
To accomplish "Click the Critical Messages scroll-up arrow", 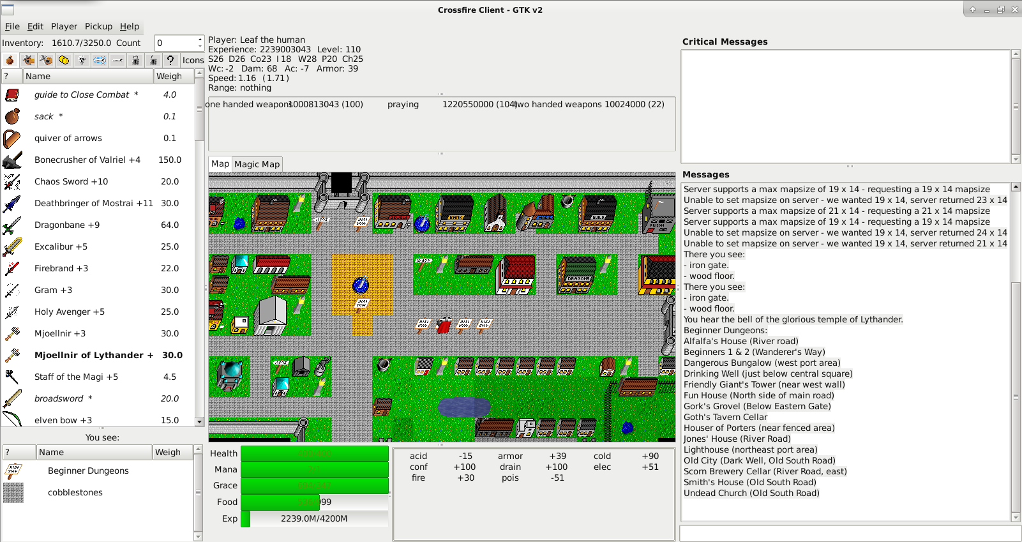I will point(1016,54).
